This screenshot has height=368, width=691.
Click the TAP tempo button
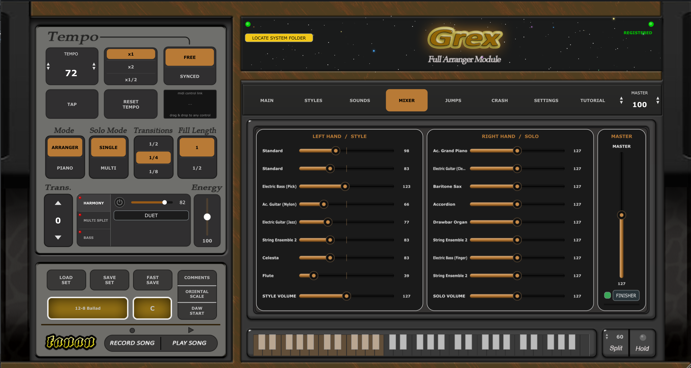point(72,104)
